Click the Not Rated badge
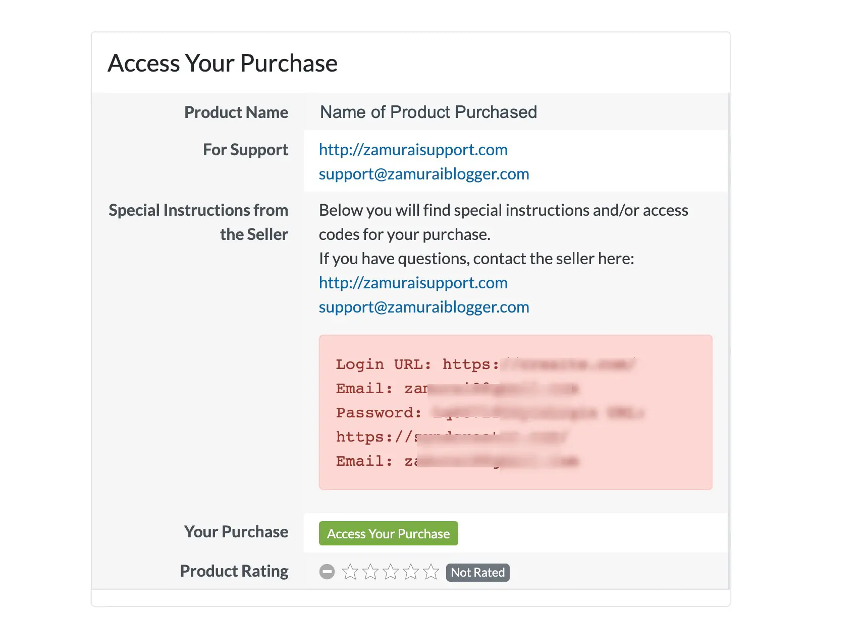Screen dimensions: 862x618 click(x=477, y=572)
